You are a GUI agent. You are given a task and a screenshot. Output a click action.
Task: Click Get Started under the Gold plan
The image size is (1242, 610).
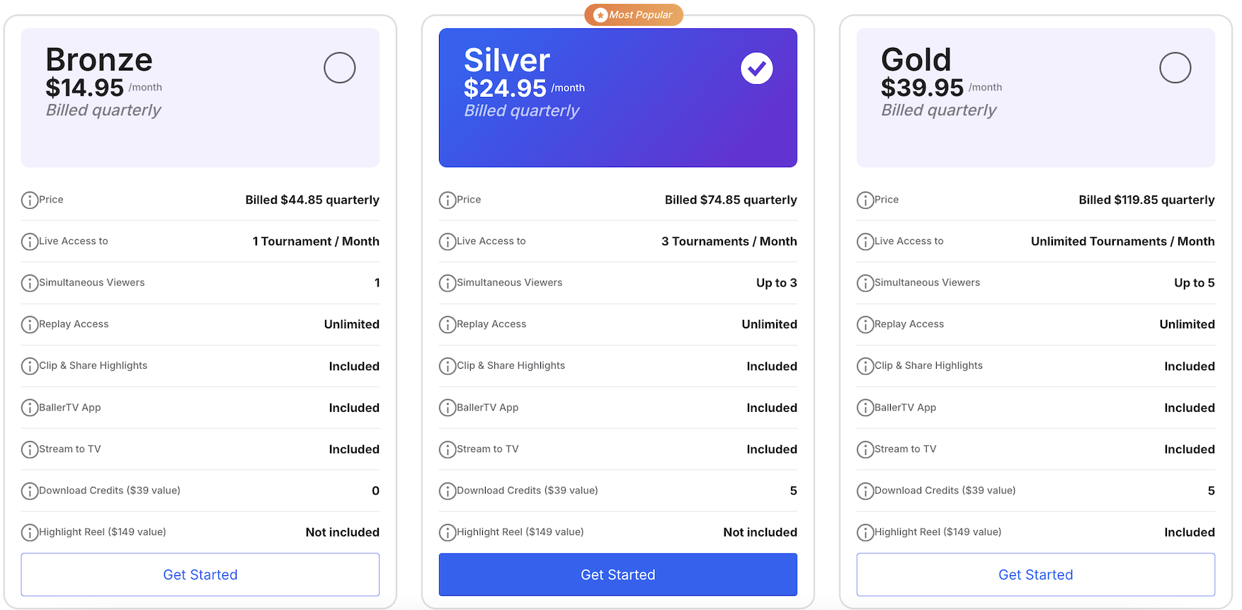[1035, 575]
